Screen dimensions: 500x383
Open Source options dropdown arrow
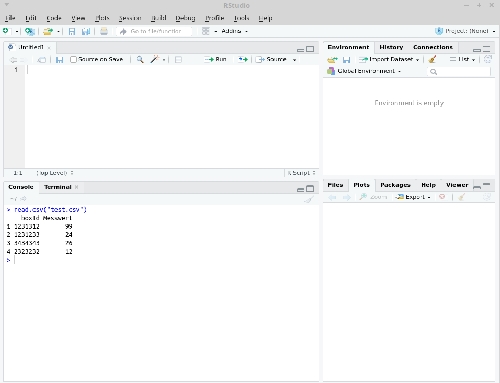click(294, 60)
